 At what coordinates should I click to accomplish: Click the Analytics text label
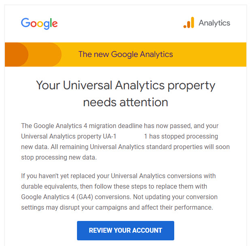214,23
